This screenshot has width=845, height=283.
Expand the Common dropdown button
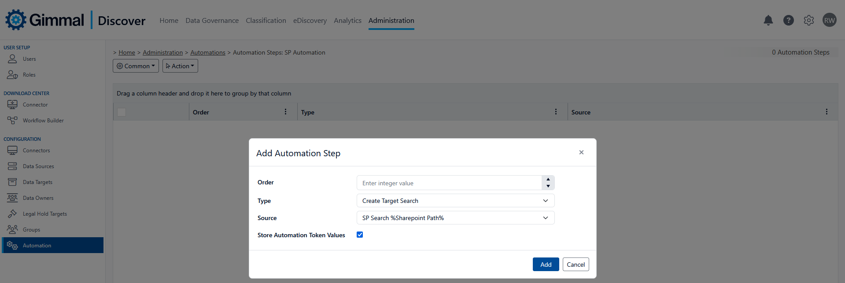click(136, 66)
